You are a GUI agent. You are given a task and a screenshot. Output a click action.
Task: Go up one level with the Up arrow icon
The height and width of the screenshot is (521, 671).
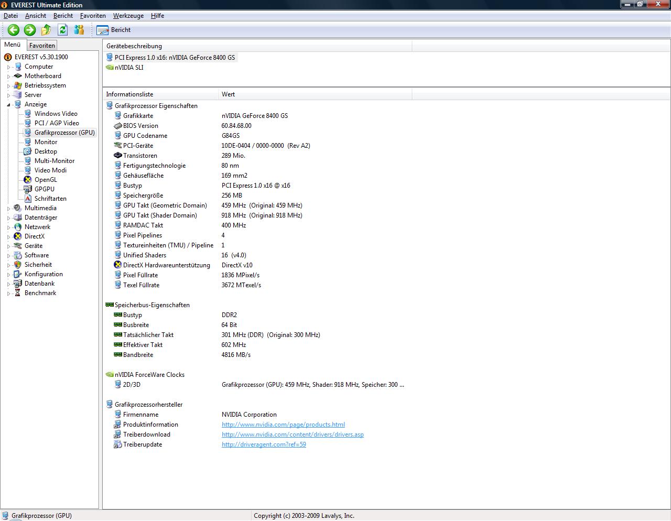tap(46, 30)
